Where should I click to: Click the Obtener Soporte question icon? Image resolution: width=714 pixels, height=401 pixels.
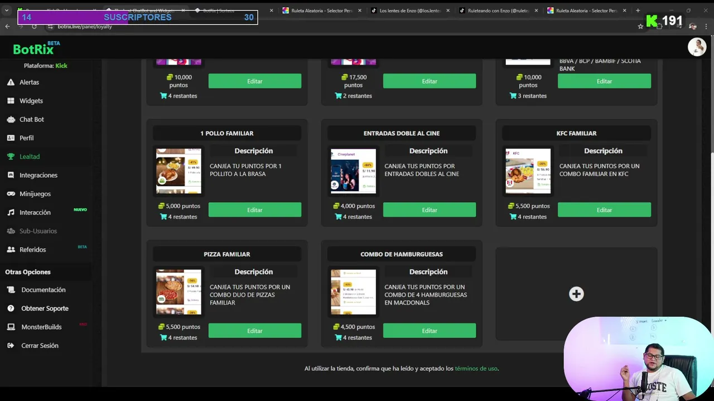coord(11,309)
